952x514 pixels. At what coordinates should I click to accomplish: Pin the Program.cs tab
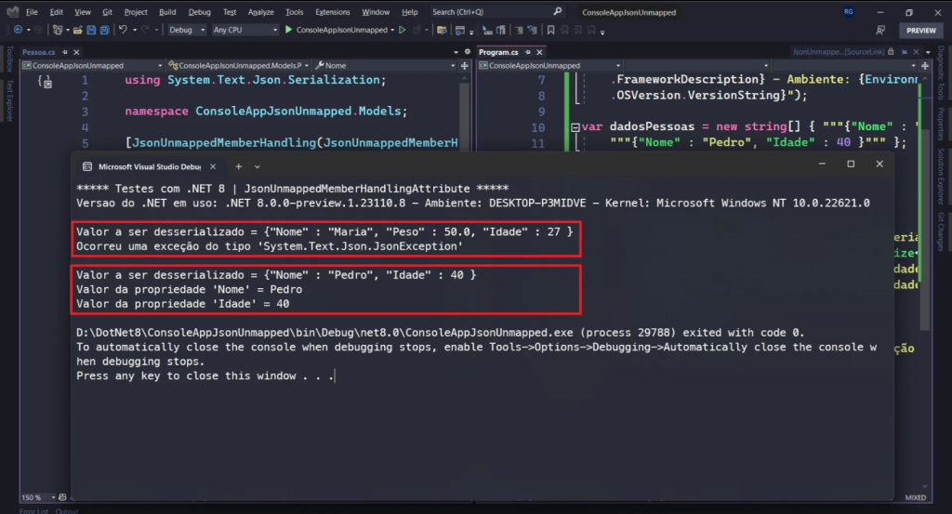(x=528, y=52)
